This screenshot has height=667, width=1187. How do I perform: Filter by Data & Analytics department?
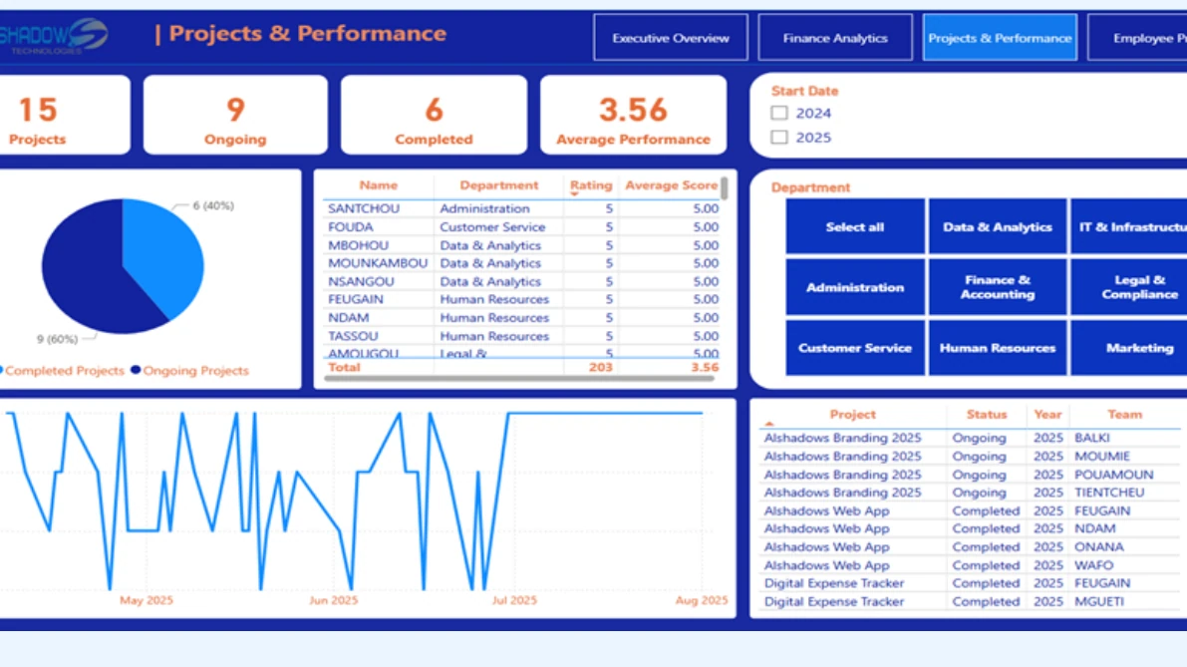pos(997,226)
